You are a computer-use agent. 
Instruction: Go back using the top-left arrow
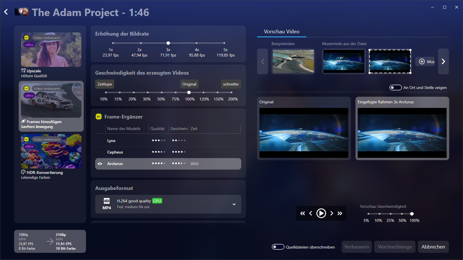(x=6, y=12)
